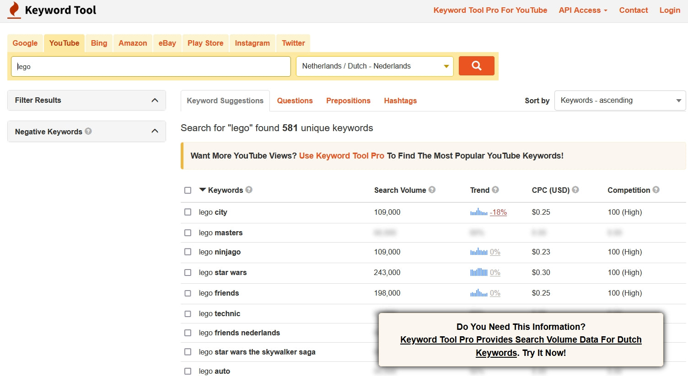Switch to the Bing tab

click(99, 43)
